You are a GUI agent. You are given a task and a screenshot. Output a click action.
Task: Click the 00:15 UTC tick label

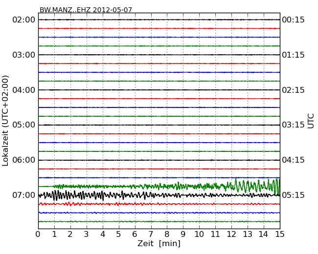[x=293, y=20]
